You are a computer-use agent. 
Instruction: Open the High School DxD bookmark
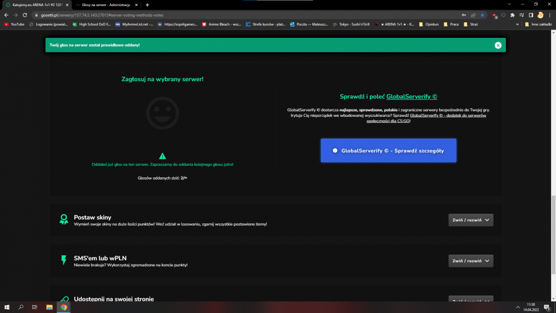coord(92,24)
